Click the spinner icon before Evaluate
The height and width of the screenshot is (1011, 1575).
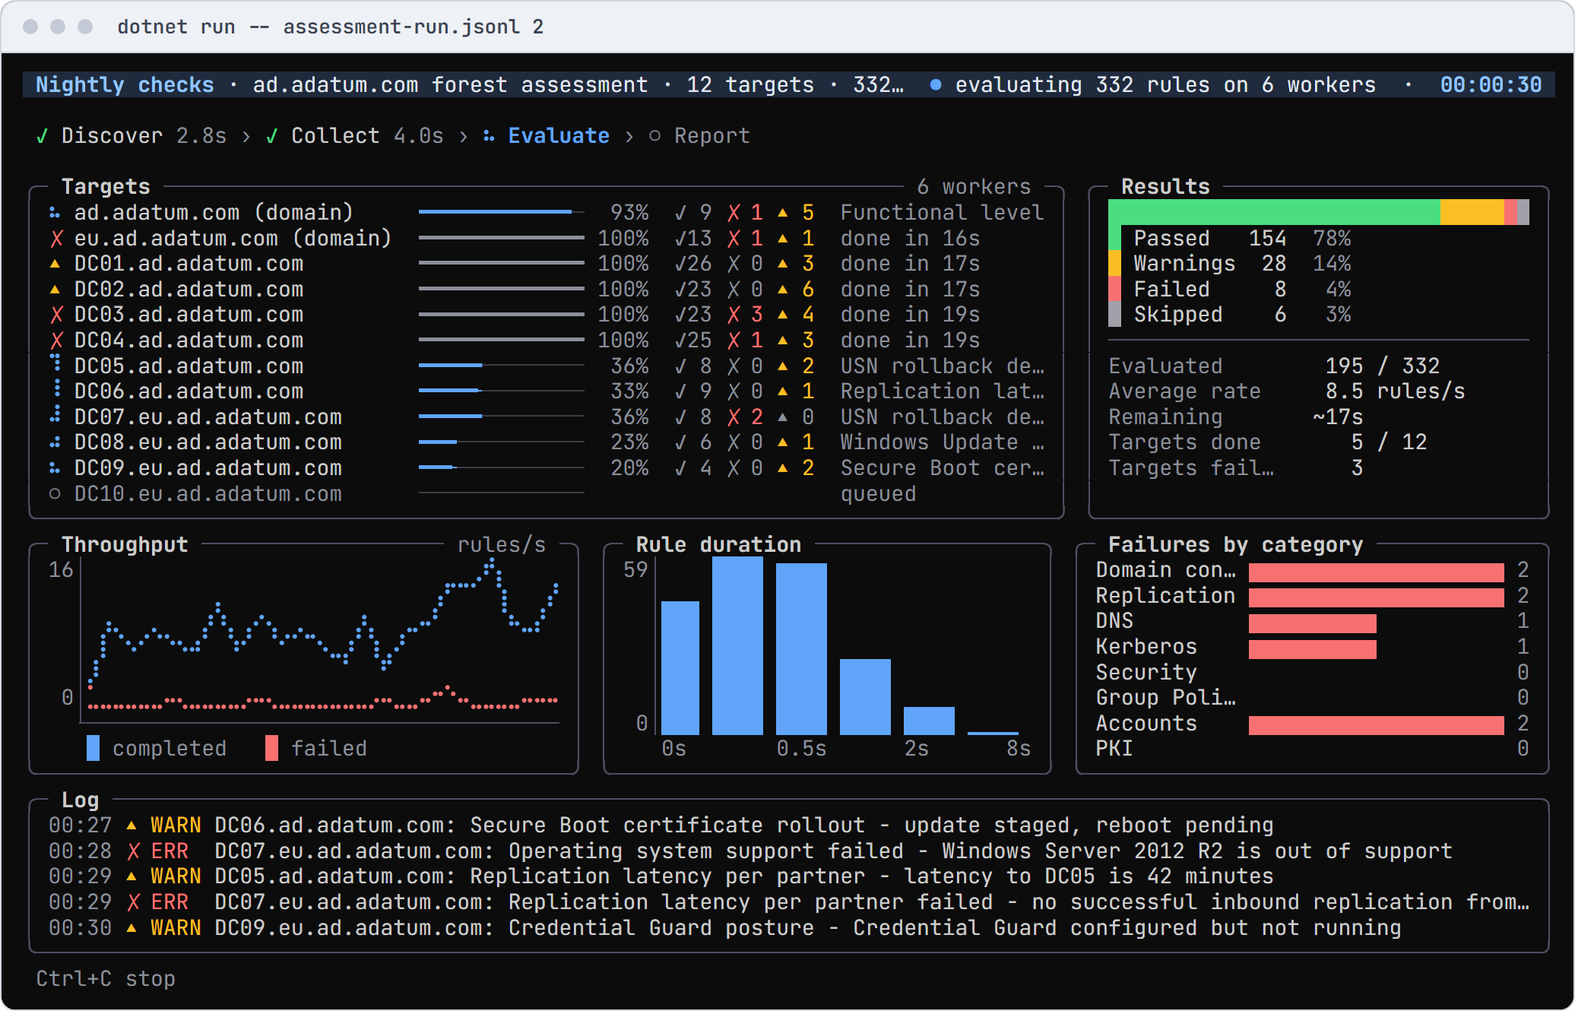tap(489, 136)
